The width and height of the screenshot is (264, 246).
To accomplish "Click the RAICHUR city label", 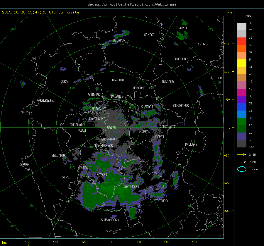I will (216, 78).
